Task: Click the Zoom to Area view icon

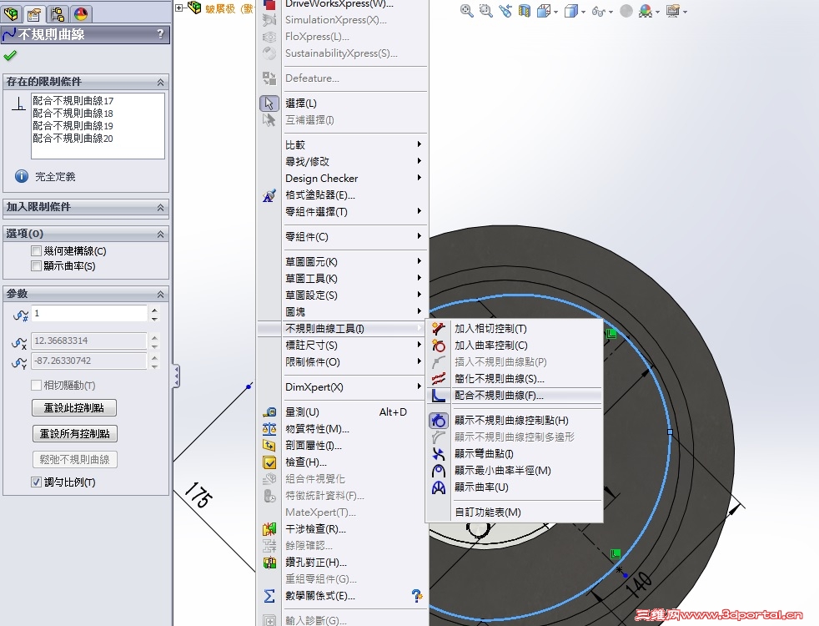Action: coord(485,11)
